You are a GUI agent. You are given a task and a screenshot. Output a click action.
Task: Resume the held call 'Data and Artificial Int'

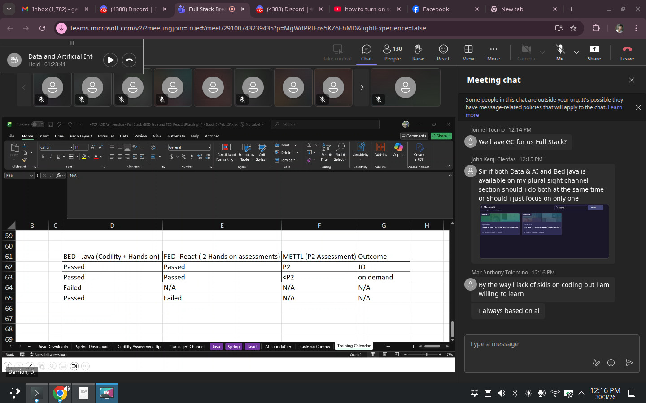pos(110,60)
